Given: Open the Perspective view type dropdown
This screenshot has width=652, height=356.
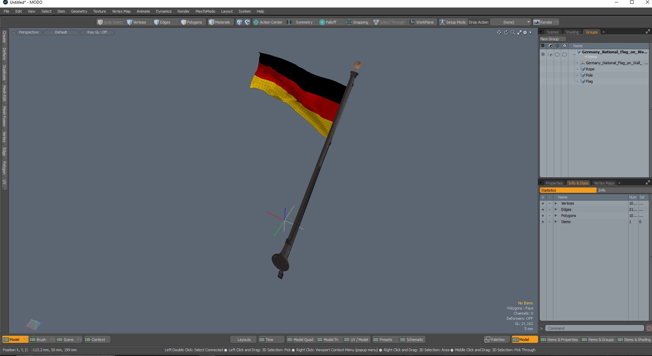Looking at the screenshot, I should (x=29, y=32).
